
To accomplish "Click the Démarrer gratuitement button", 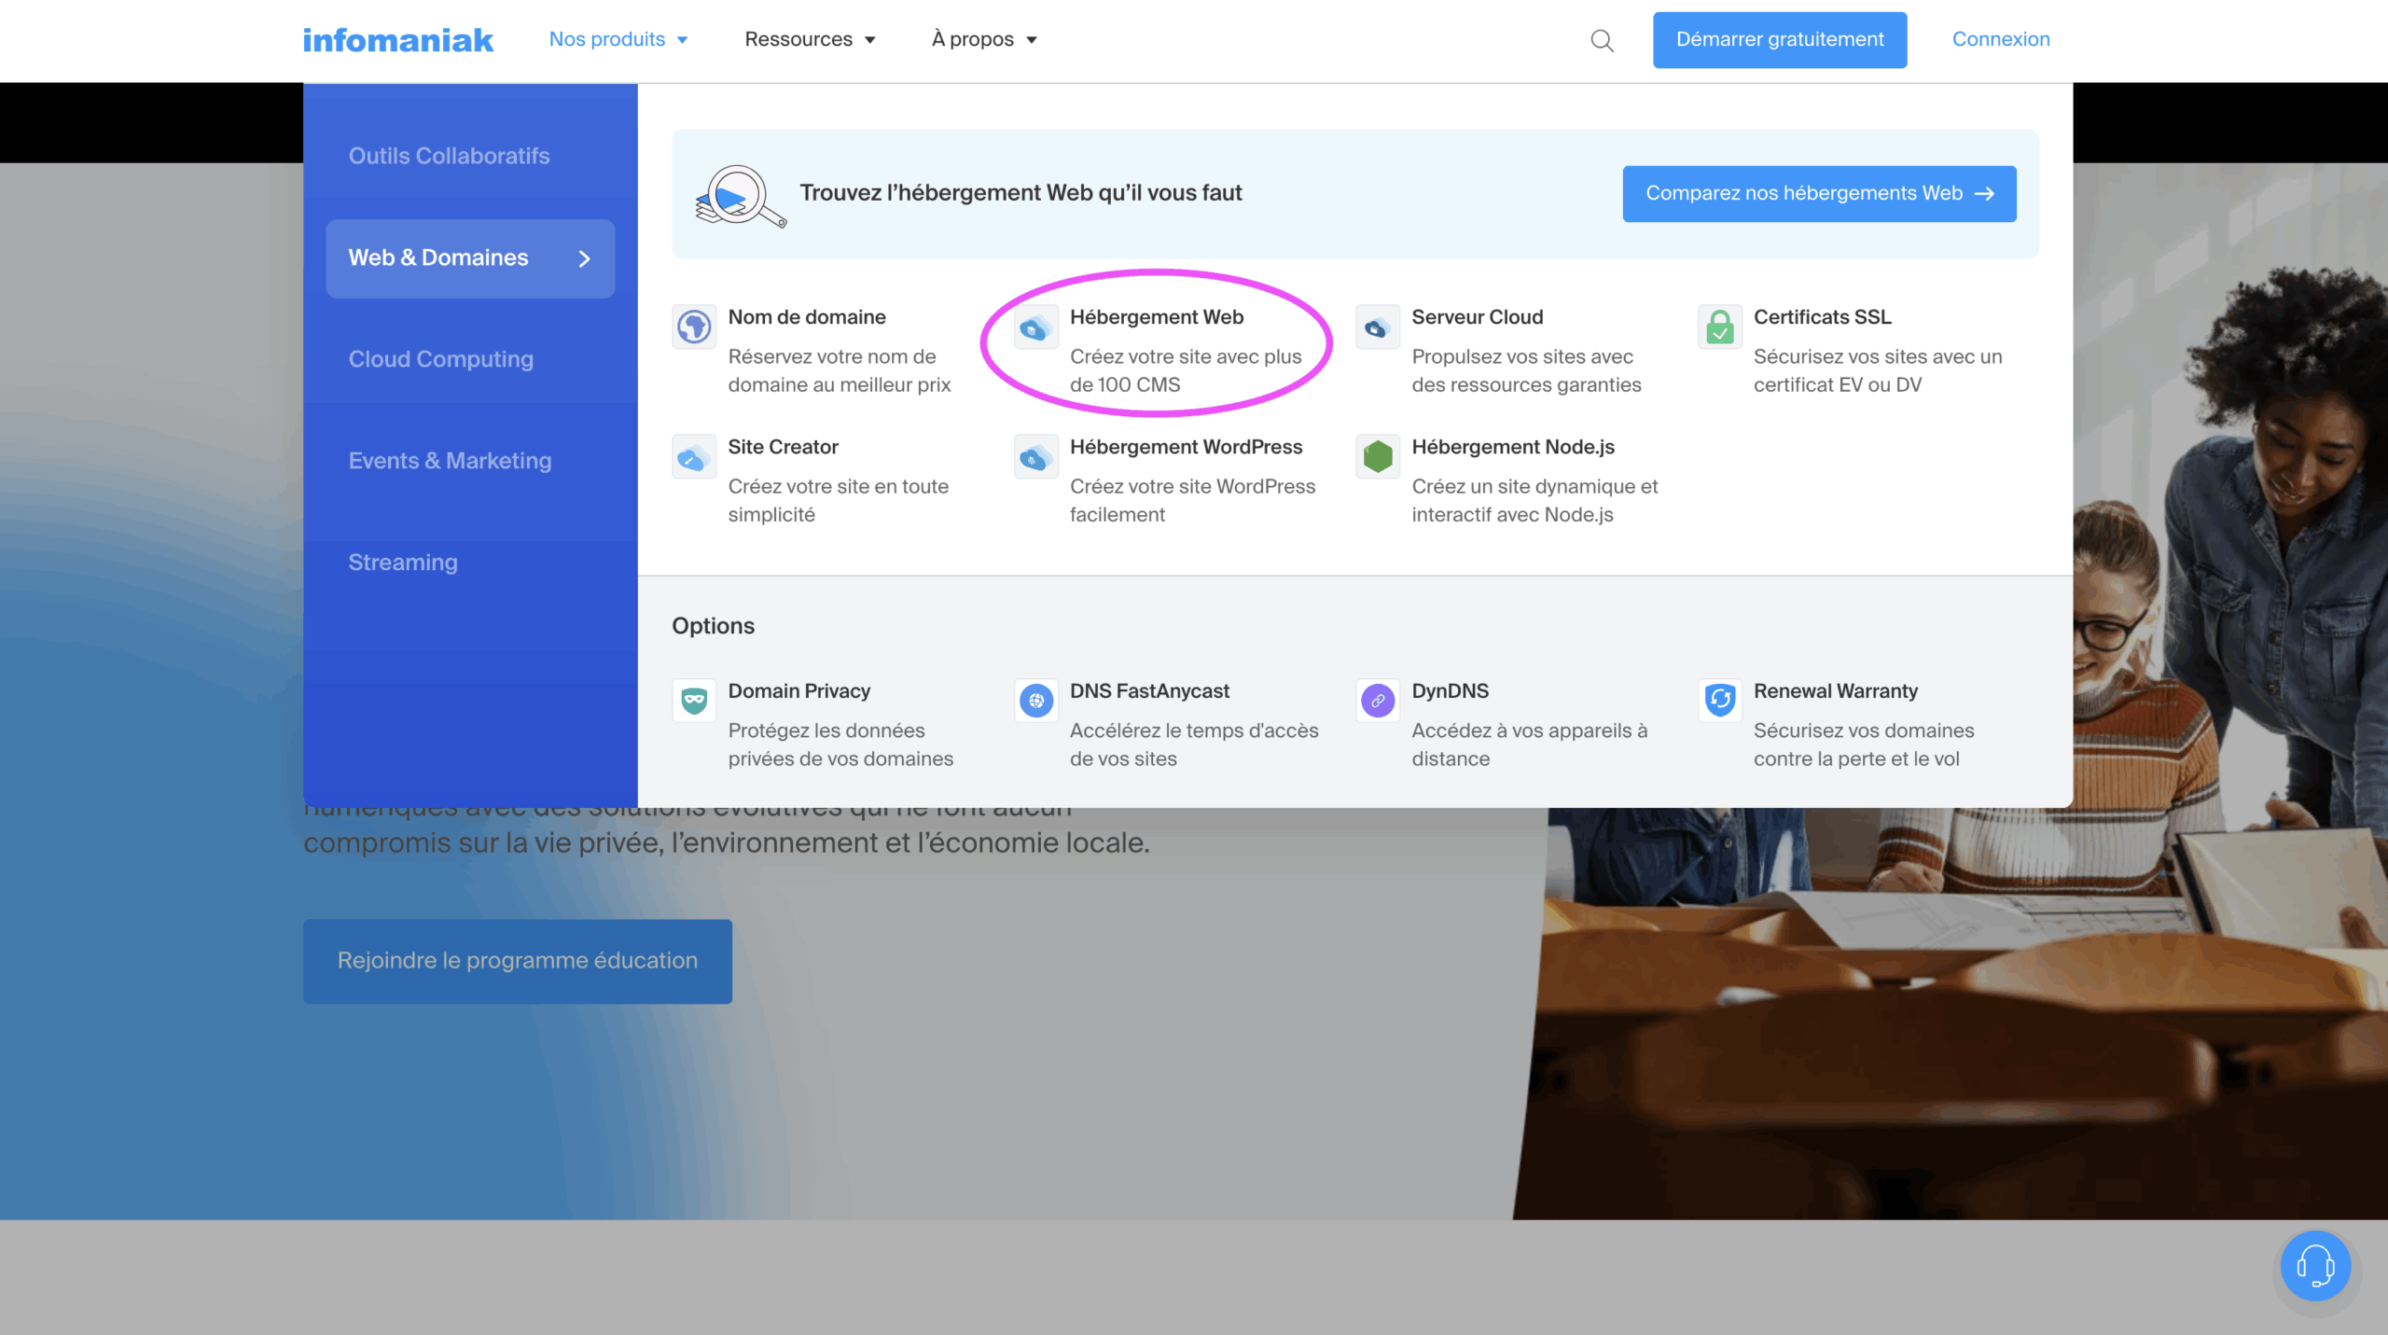I will click(1779, 39).
